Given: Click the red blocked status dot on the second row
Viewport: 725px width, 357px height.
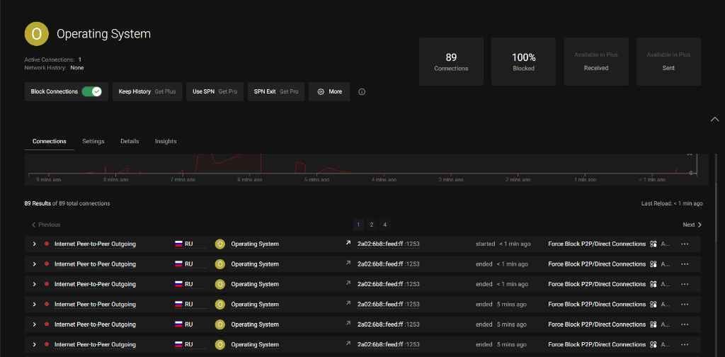Looking at the screenshot, I should pyautogui.click(x=47, y=264).
